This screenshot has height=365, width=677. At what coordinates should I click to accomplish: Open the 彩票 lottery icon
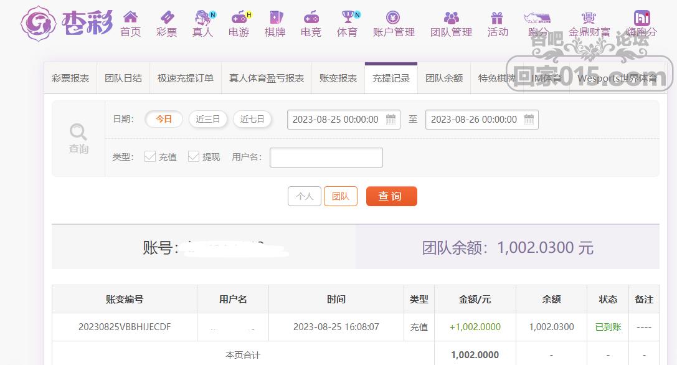[167, 17]
